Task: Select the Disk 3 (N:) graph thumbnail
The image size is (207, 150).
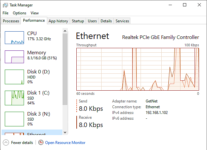Action: 14,119
